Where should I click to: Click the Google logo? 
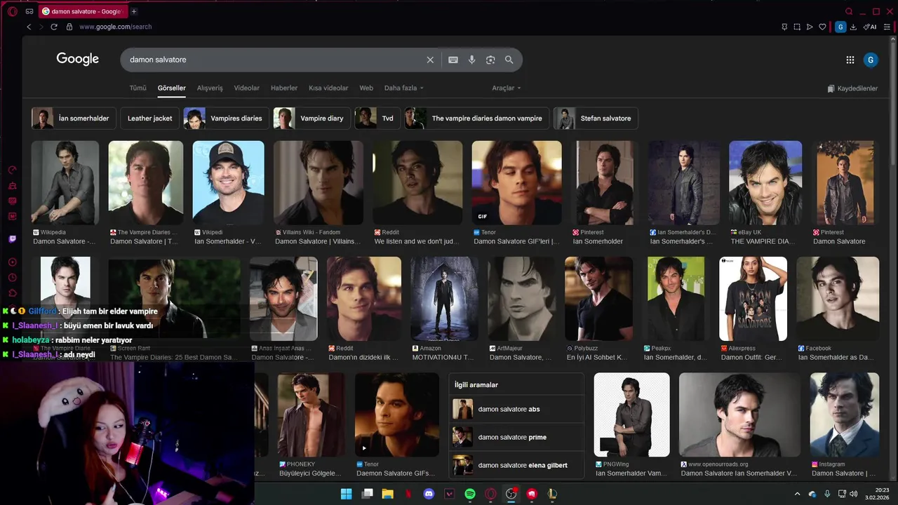(x=78, y=59)
